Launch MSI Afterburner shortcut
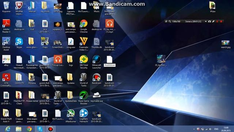The height and width of the screenshot is (132, 234). [71, 116]
